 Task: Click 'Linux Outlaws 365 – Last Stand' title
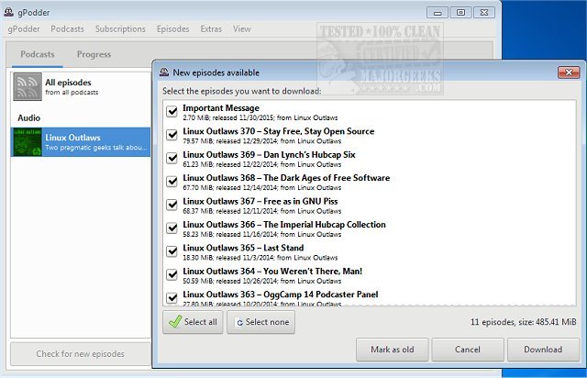(x=243, y=248)
